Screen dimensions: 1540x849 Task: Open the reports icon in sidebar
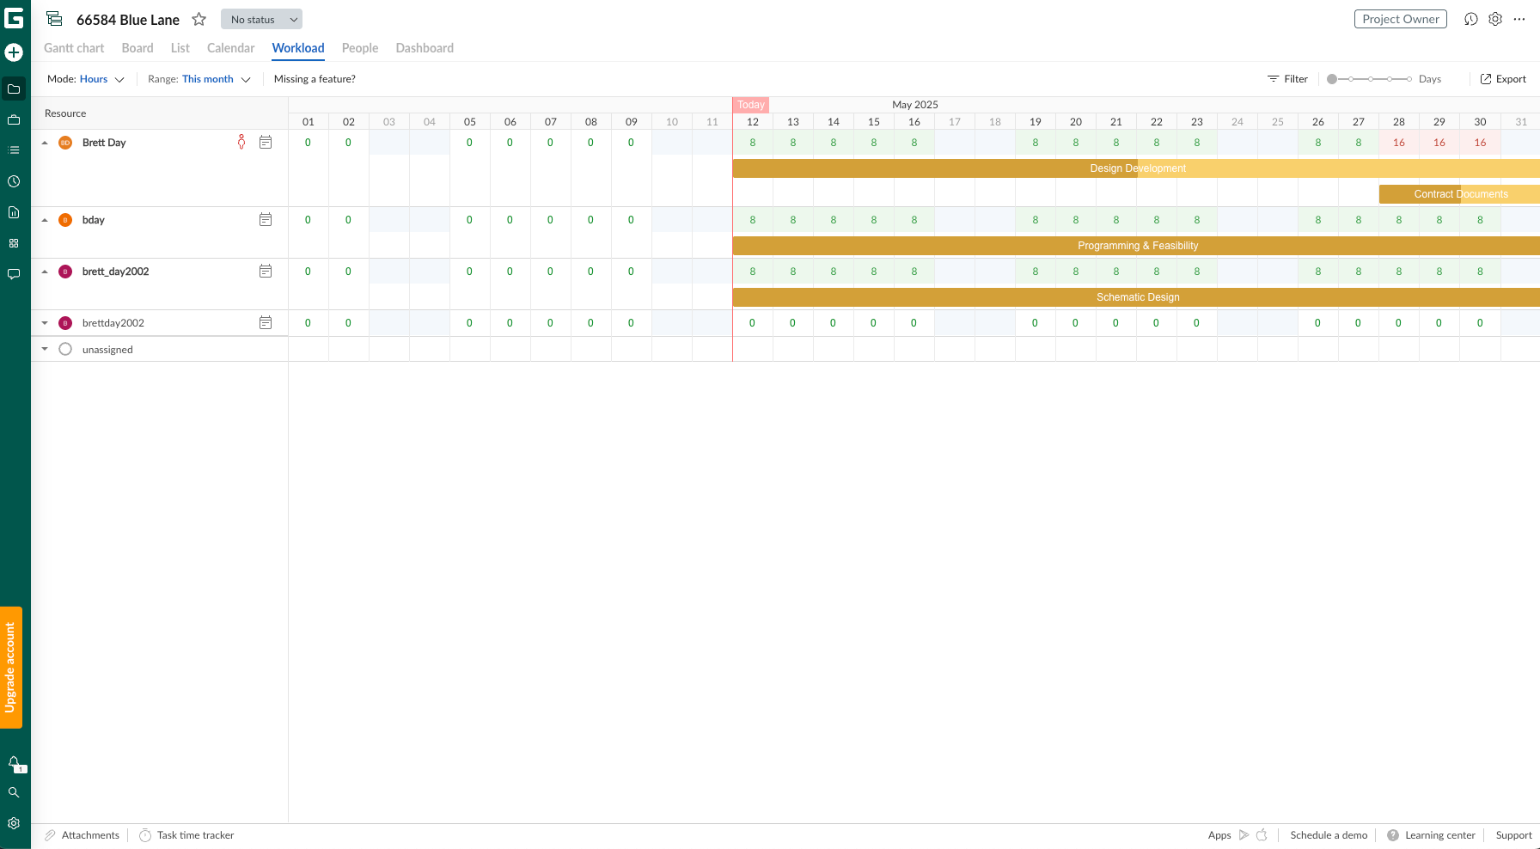pos(14,212)
